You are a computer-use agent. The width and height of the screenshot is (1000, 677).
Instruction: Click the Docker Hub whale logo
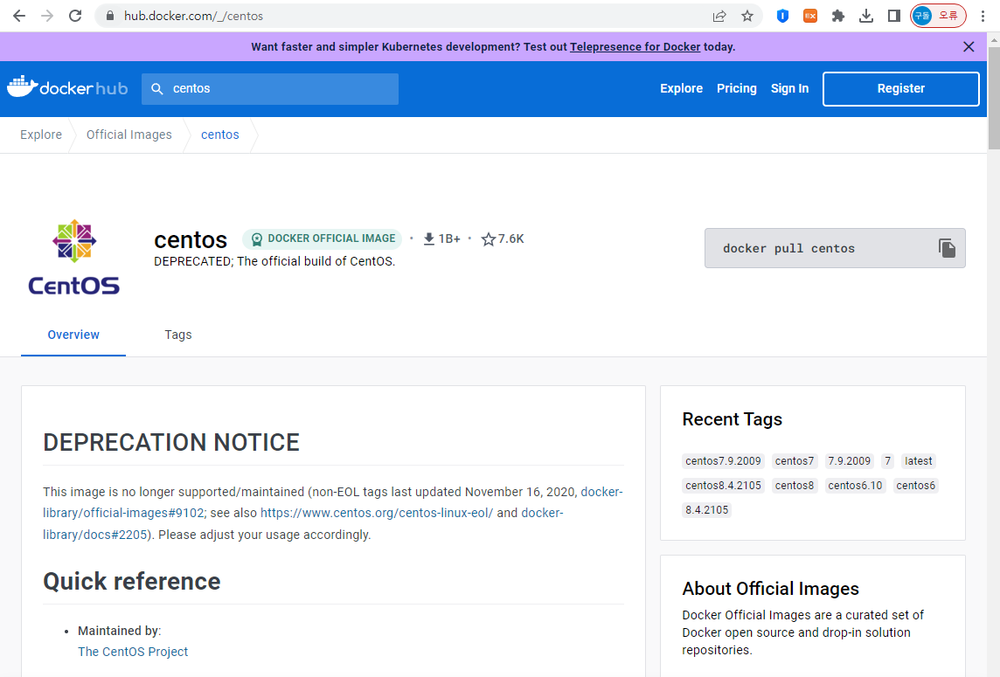pyautogui.click(x=67, y=87)
